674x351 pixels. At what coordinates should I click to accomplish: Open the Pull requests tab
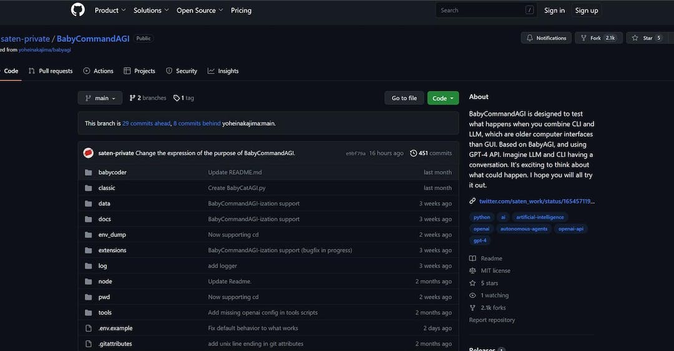[51, 71]
